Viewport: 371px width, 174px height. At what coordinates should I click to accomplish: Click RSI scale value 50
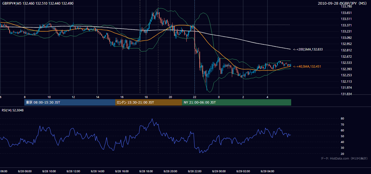(343, 136)
